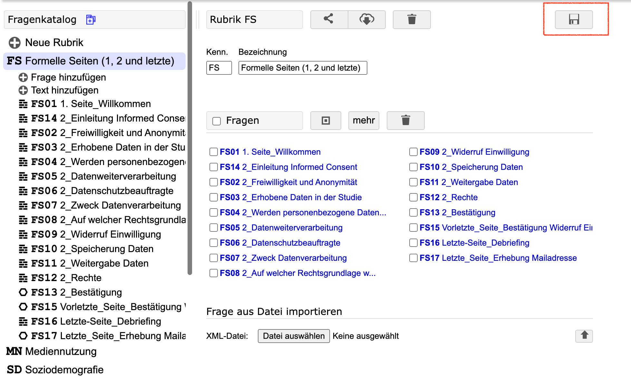This screenshot has height=392, width=631.
Task: Click the cloud download icon
Action: click(x=366, y=19)
